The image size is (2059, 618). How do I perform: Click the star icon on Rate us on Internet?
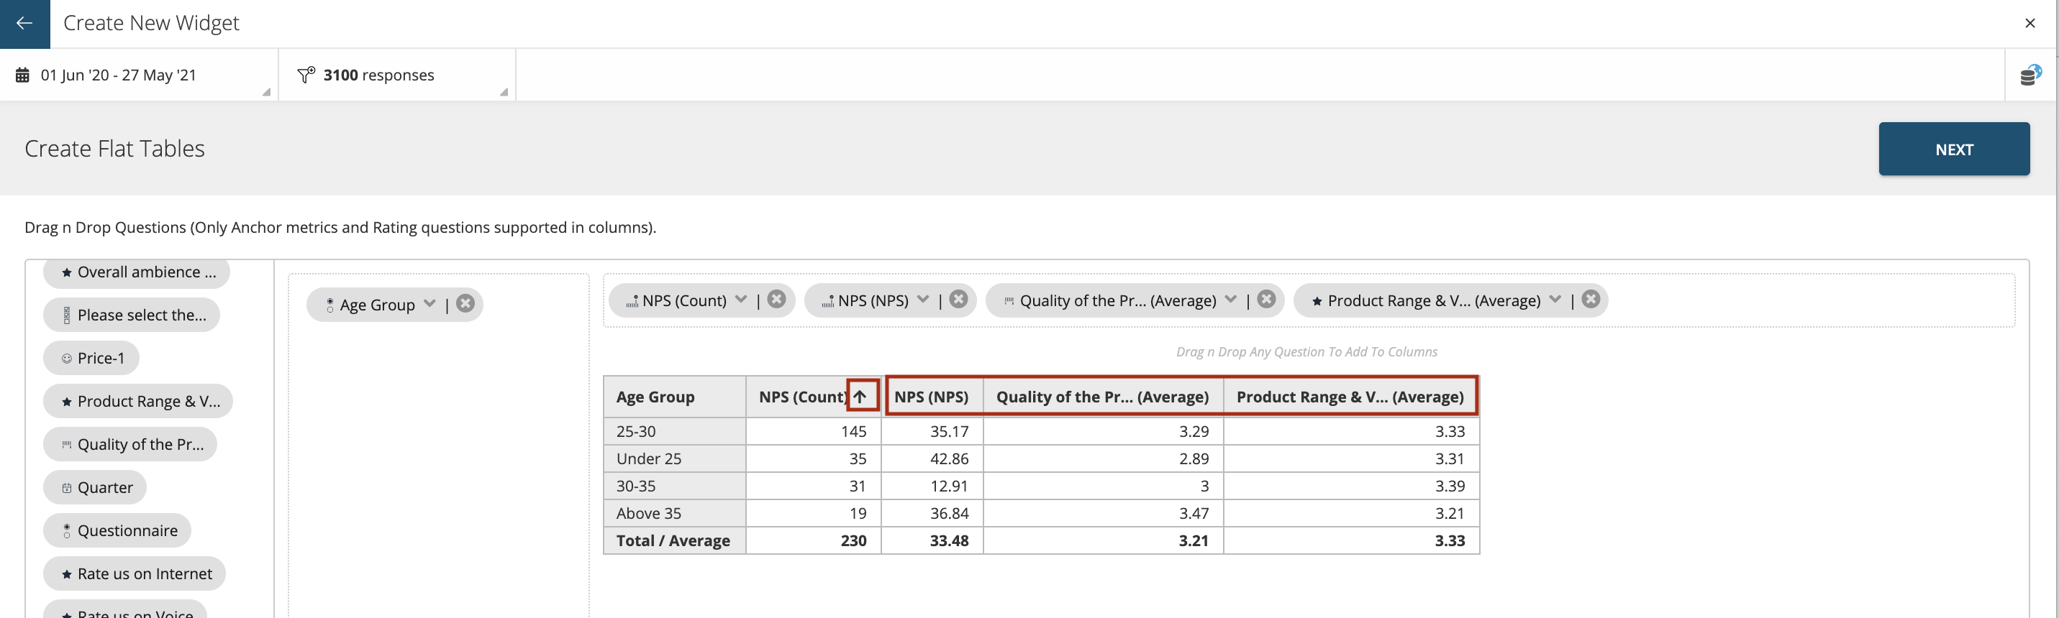67,574
